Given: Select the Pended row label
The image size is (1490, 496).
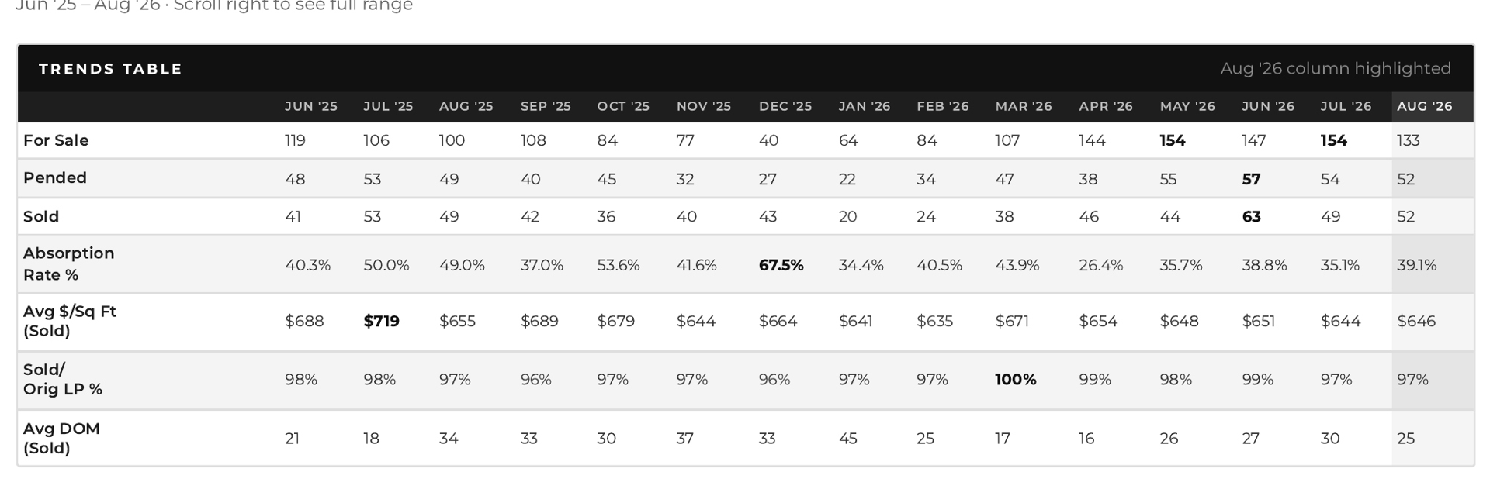Looking at the screenshot, I should [x=54, y=177].
